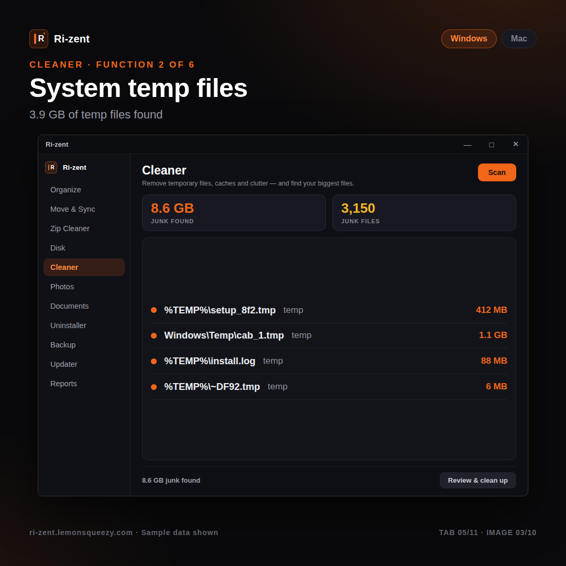Click the Review & clean up button
This screenshot has height=566, width=566.
click(x=477, y=481)
